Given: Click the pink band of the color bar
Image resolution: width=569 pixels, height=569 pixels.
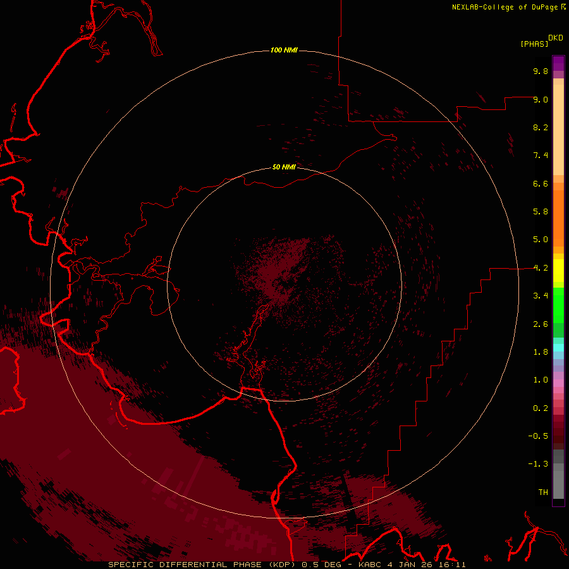Looking at the screenshot, I should click(558, 383).
